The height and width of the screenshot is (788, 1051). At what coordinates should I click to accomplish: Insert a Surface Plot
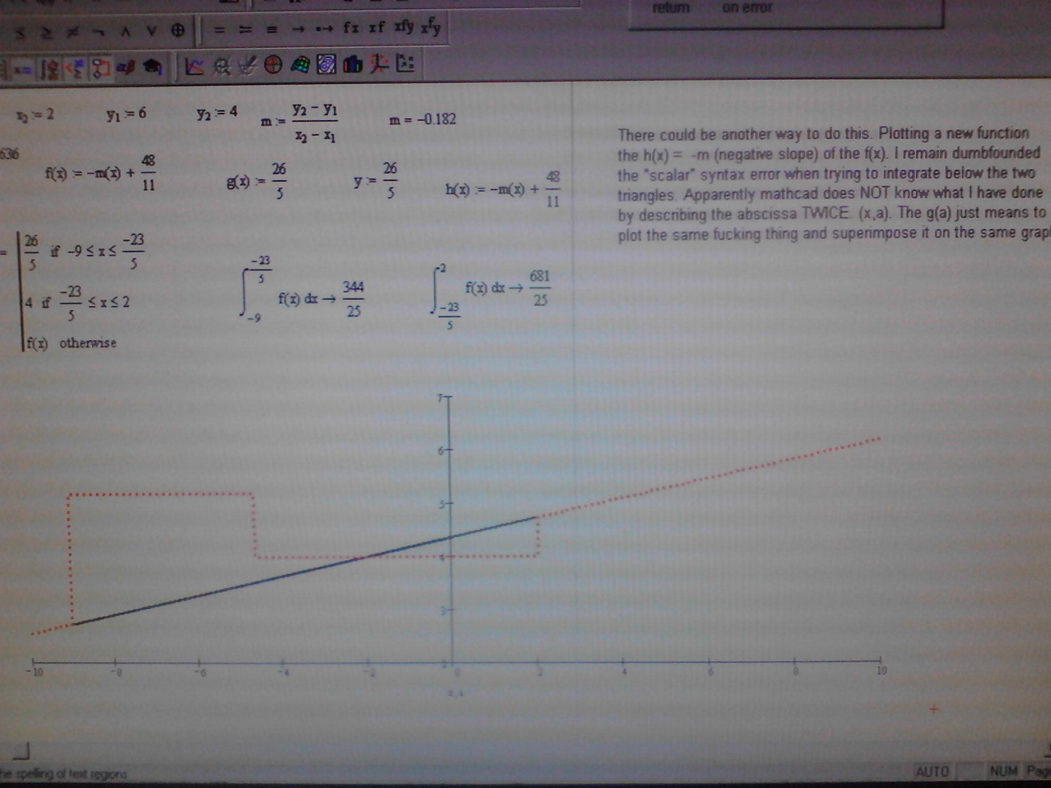pyautogui.click(x=300, y=65)
